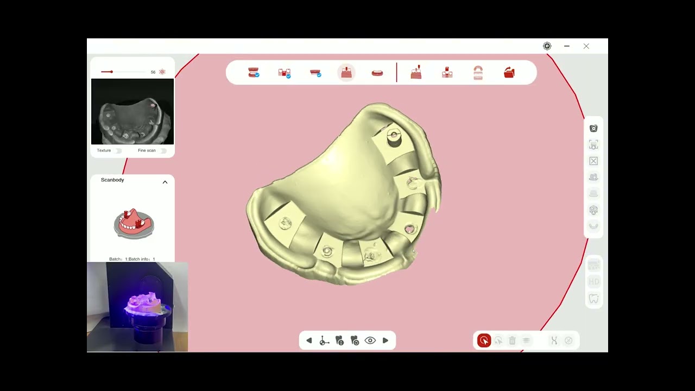Viewport: 695px width, 391px height.
Task: Click the scan frame icon in right toolbar
Action: pos(593,145)
